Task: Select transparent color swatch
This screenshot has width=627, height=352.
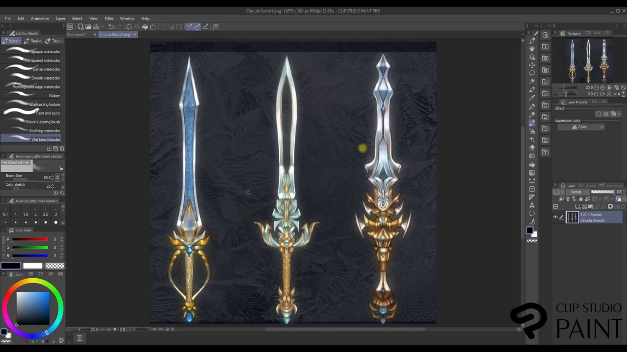Action: [x=54, y=265]
